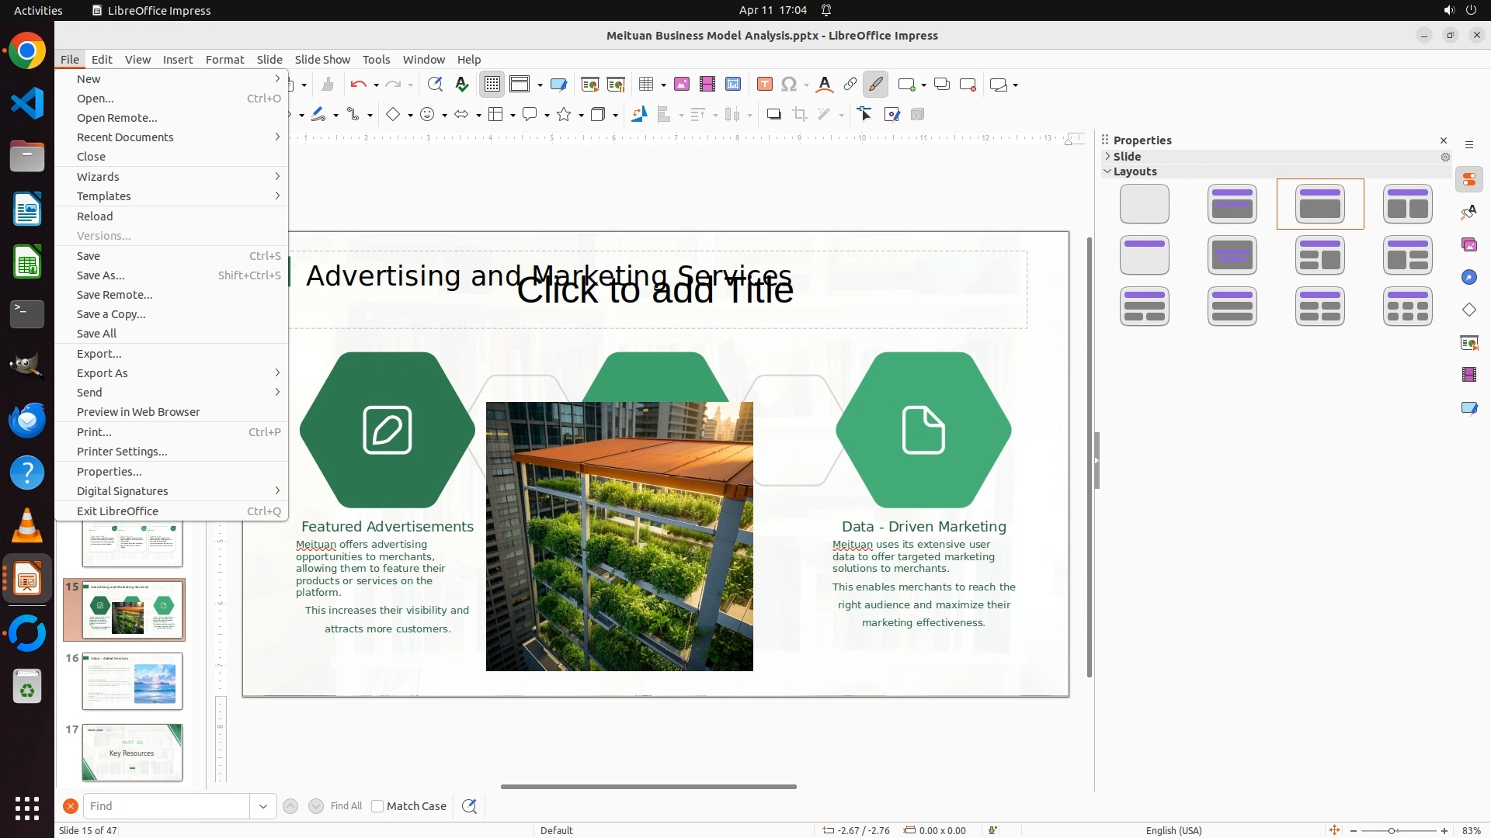
Task: Insert a Text Box from the toolbar
Action: click(765, 85)
